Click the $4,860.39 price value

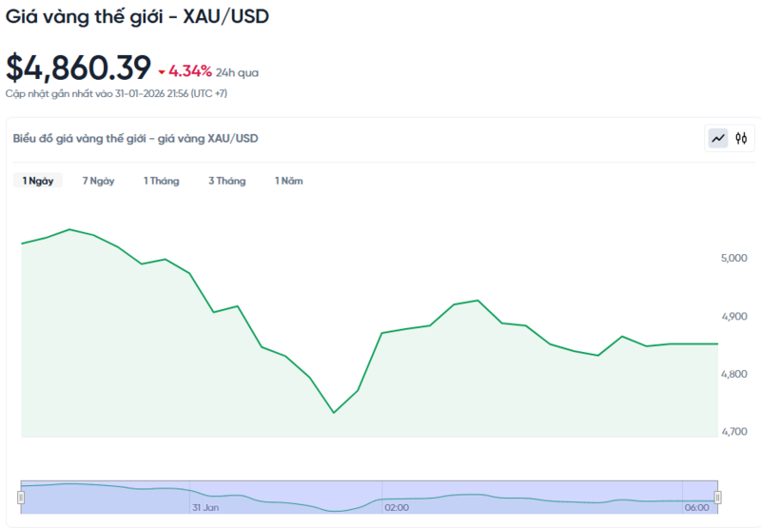(x=78, y=68)
